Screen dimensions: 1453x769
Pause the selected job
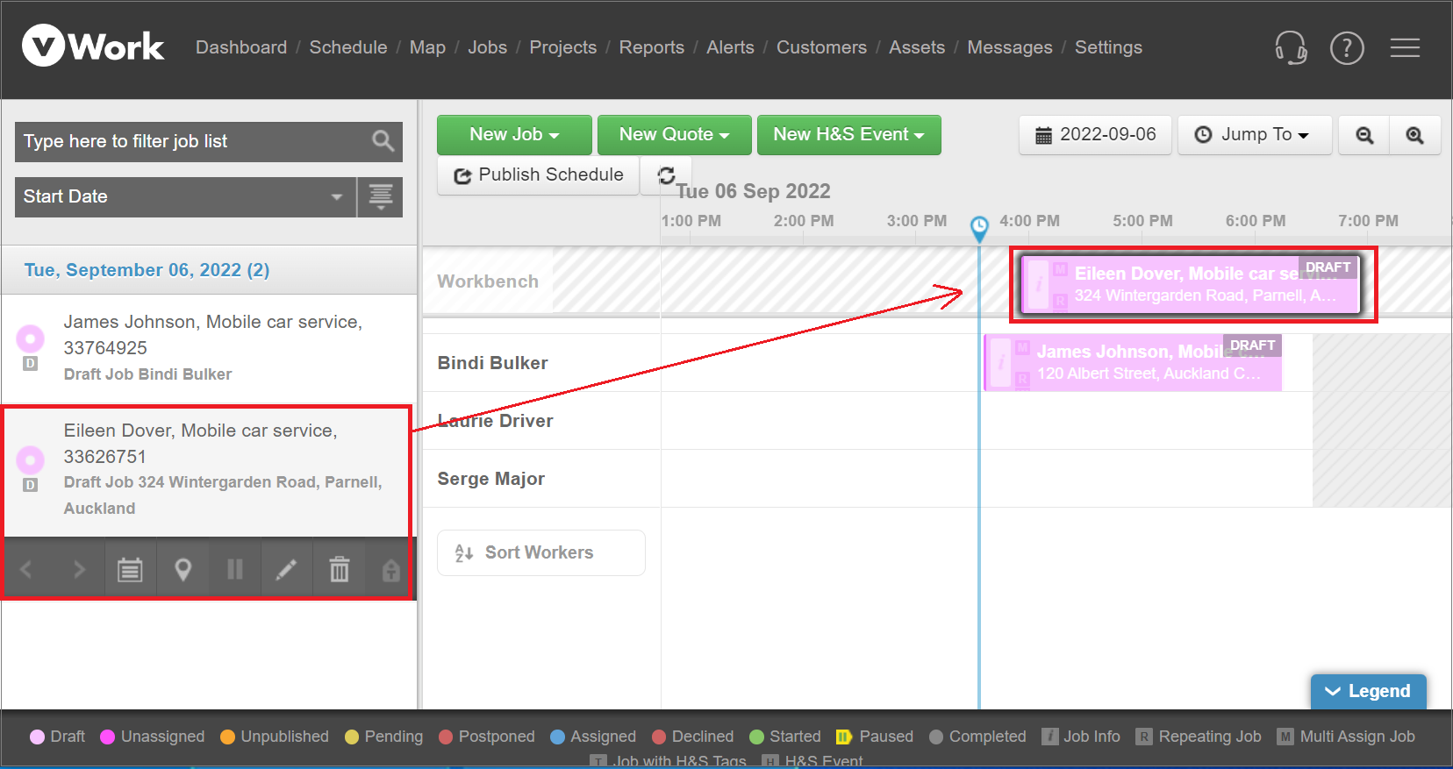tap(234, 570)
